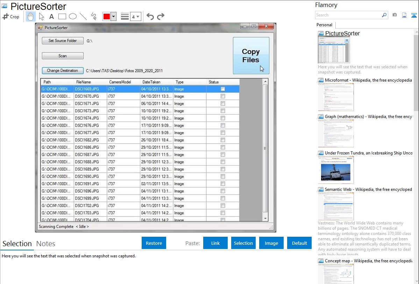This screenshot has height=284, width=419.
Task: Pick the freehand scribble tool
Action: click(94, 16)
